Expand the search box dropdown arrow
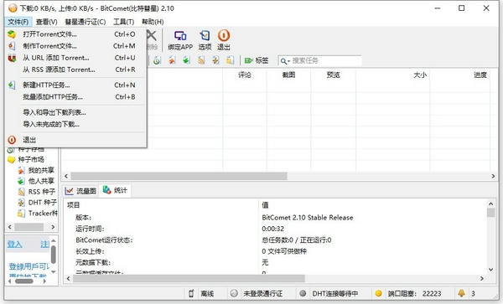 288,61
